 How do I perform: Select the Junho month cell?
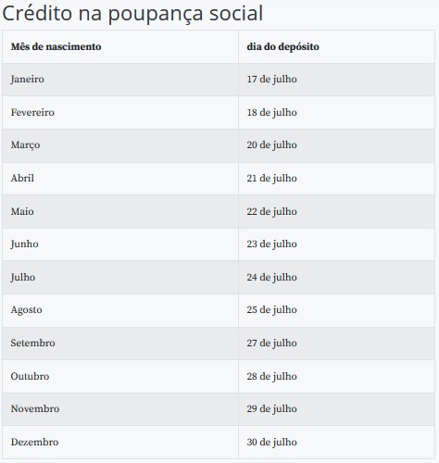pos(120,244)
